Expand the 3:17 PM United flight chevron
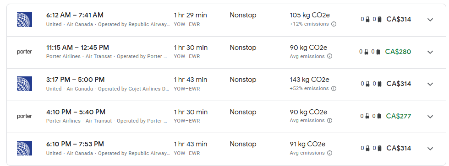The image size is (449, 166). (x=430, y=84)
